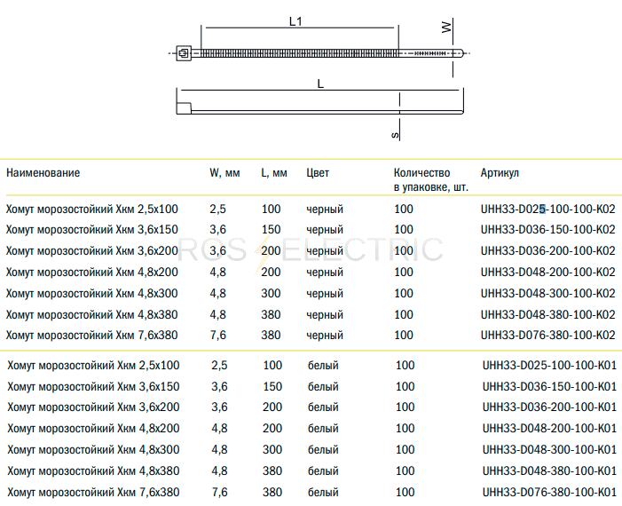Screen dimensions: 622x506
Task: Select article UHH33-D048-200-100-K01
Action: [549, 429]
